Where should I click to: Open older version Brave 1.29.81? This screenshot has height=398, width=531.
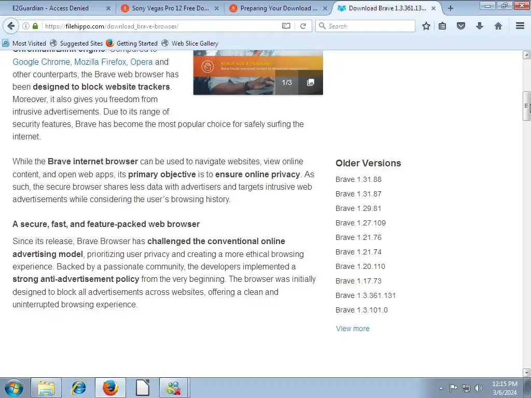(x=358, y=208)
